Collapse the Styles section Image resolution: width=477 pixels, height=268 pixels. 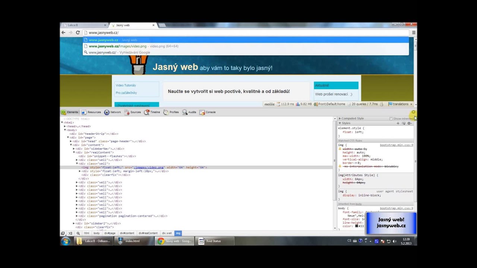click(x=340, y=123)
